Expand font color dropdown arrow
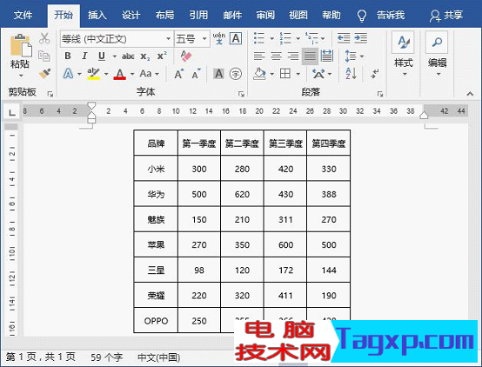482x367 pixels. coord(132,74)
